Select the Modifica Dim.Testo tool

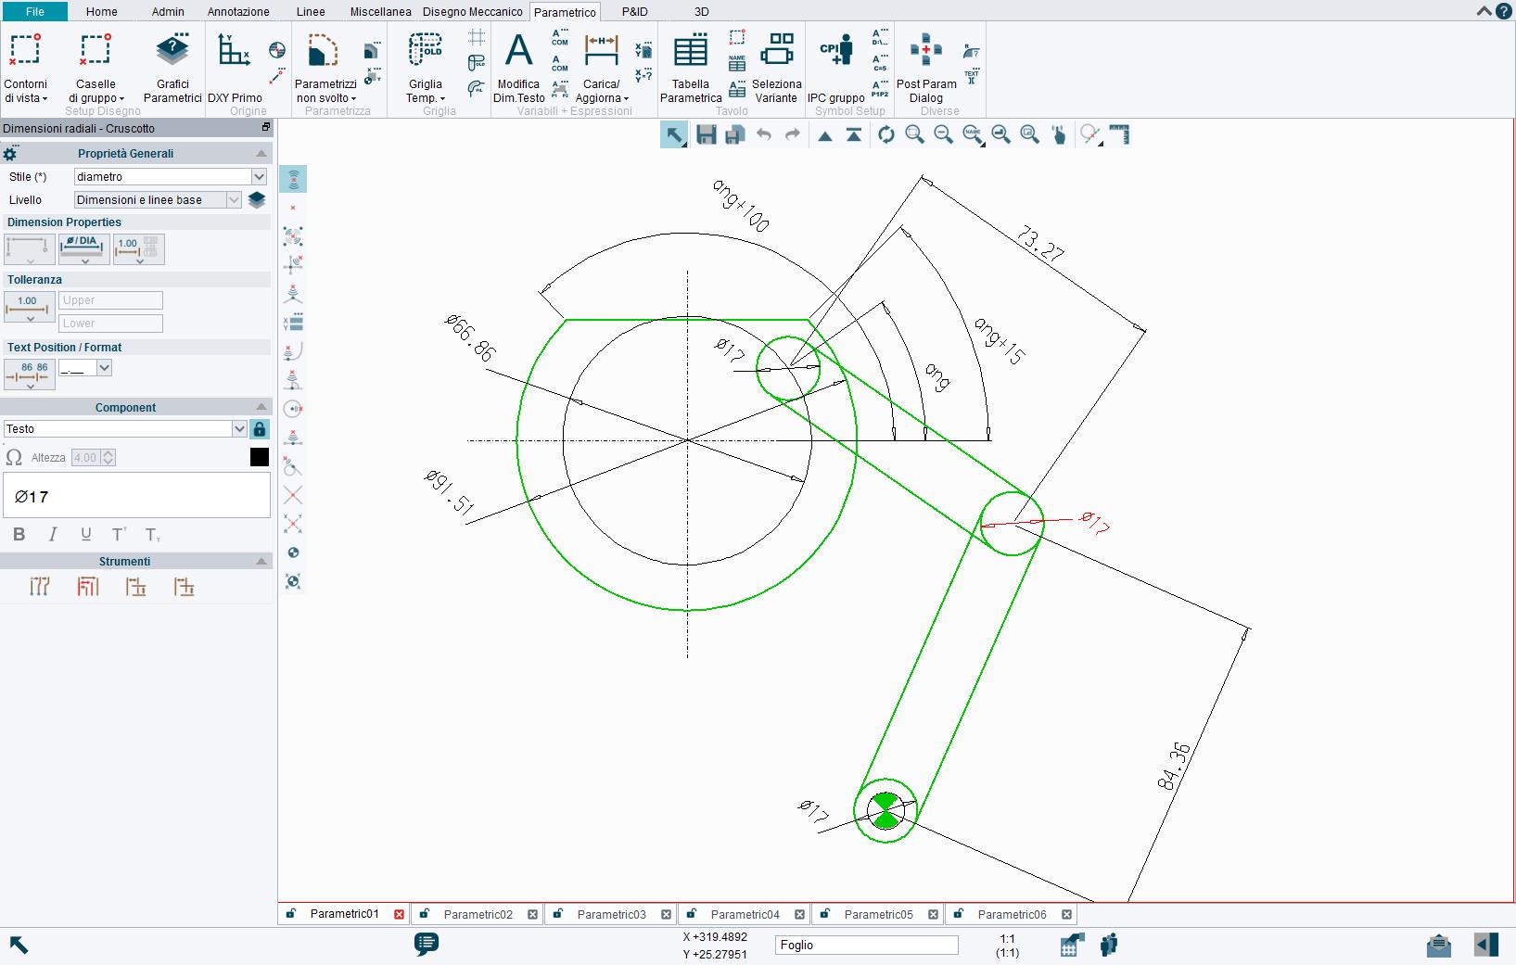[518, 65]
